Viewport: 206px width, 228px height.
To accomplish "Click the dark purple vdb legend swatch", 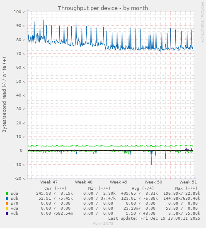I will pyautogui.click(x=7, y=213).
